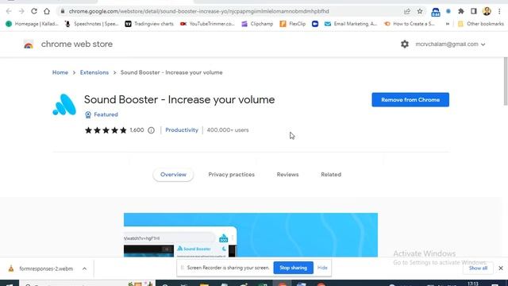The width and height of the screenshot is (508, 286).
Task: Open web store settings gear
Action: pos(405,44)
